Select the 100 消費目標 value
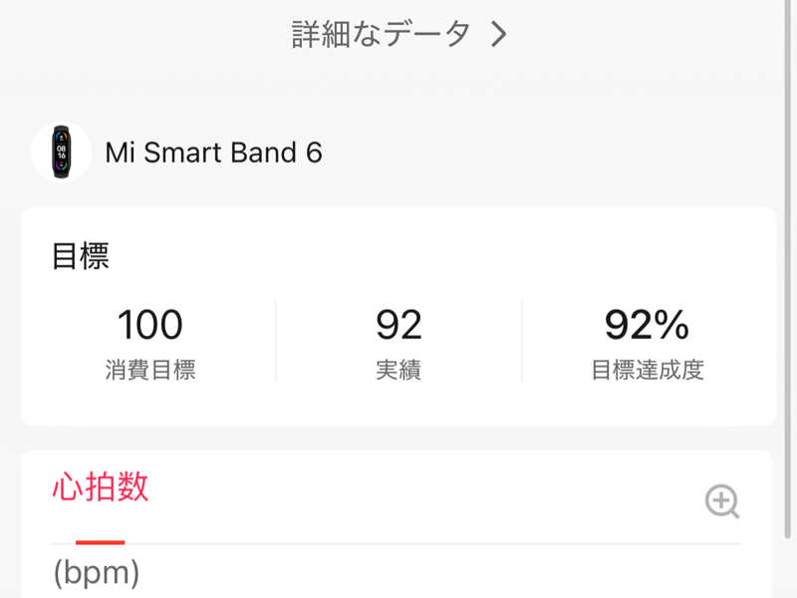This screenshot has width=797, height=598. pos(150,325)
